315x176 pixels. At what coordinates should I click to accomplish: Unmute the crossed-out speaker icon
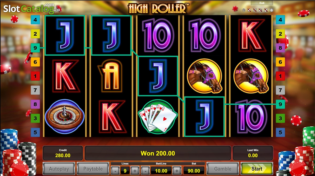pos(260,10)
